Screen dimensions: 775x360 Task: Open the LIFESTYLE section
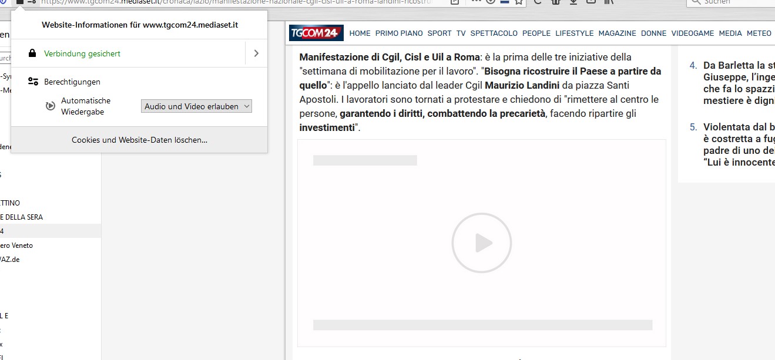tap(575, 33)
